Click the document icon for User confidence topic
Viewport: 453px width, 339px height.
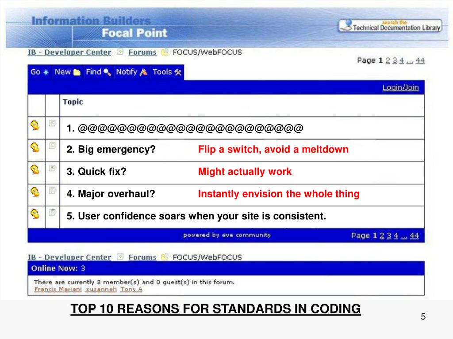(52, 212)
